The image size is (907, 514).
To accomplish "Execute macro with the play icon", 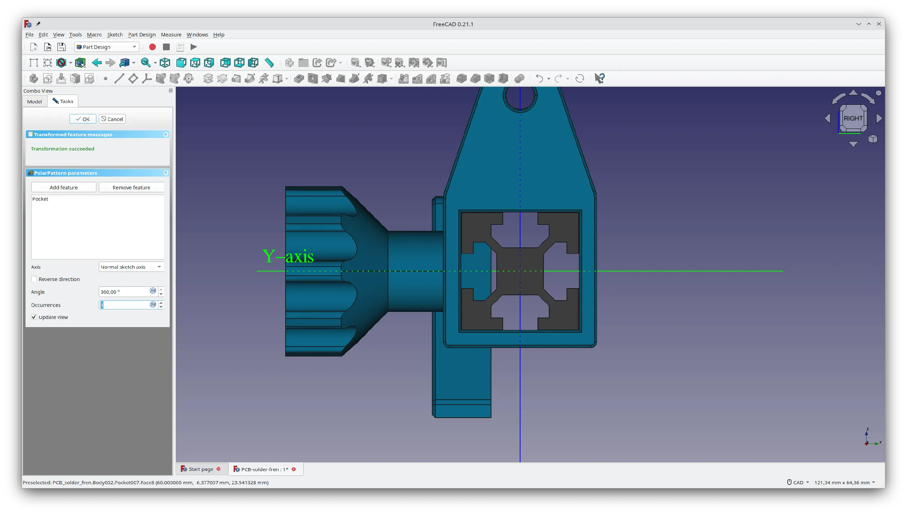I will pyautogui.click(x=193, y=47).
